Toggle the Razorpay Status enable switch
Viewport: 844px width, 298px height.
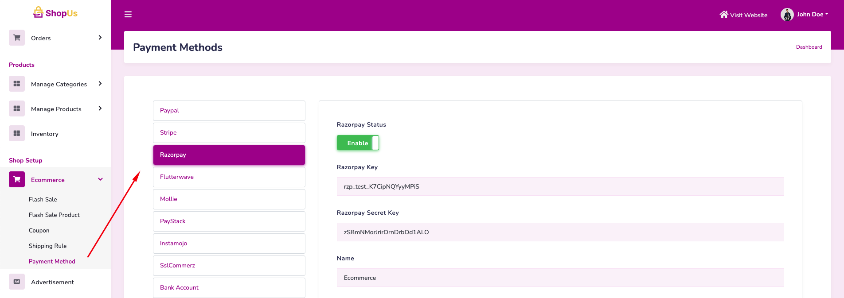click(x=358, y=143)
